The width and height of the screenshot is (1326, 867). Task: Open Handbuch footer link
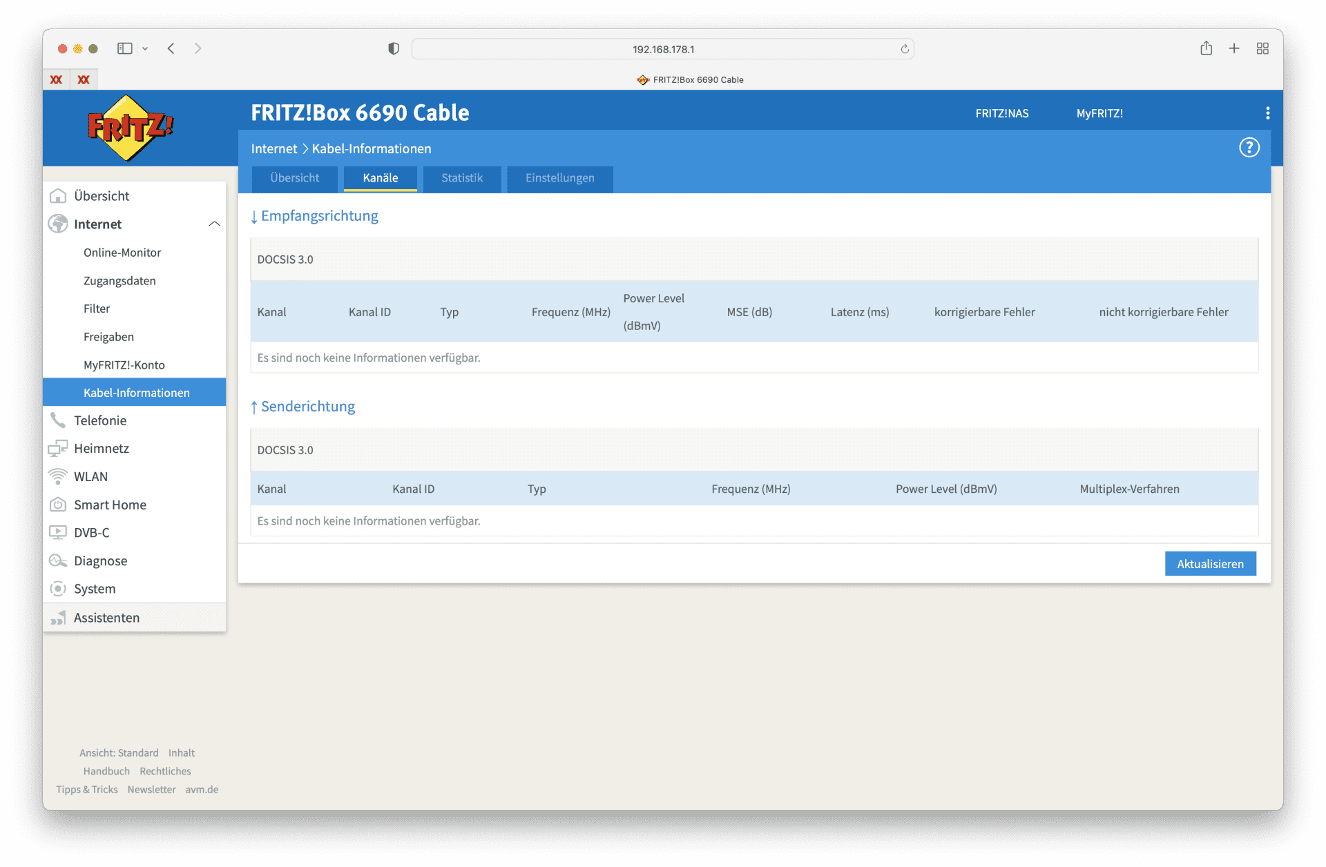(x=106, y=771)
